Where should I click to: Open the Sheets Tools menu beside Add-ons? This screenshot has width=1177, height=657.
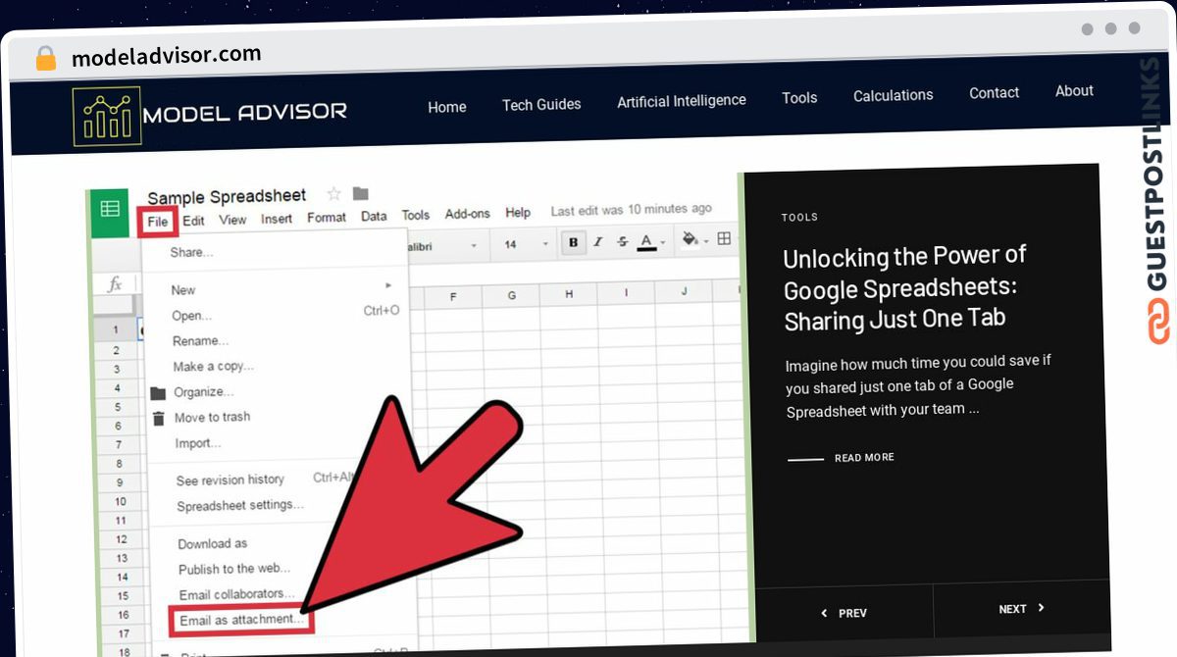pyautogui.click(x=416, y=215)
